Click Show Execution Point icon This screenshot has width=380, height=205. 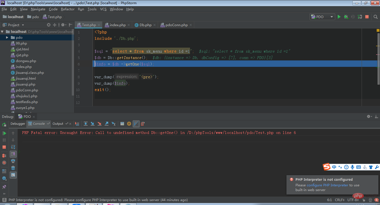pos(77,124)
